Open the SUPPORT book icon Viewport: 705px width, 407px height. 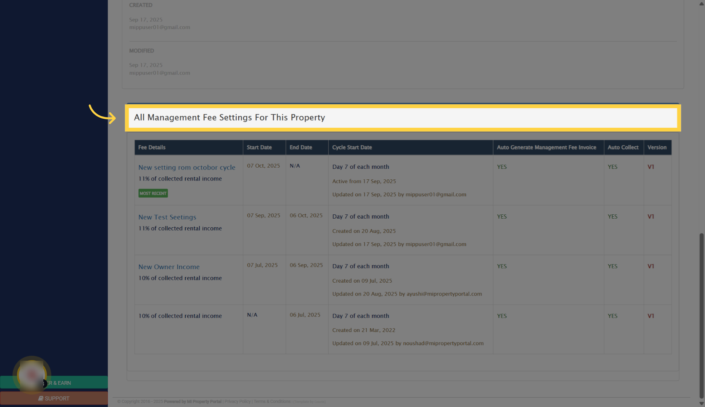[x=41, y=398]
